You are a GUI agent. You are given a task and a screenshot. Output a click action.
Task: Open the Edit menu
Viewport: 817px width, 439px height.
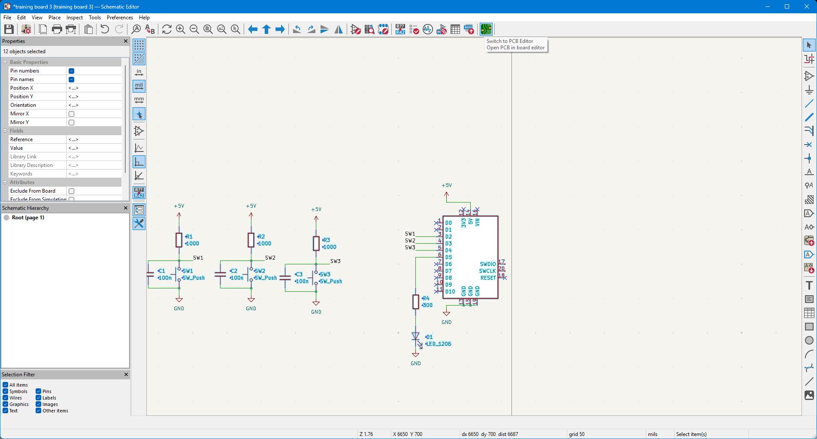click(21, 18)
